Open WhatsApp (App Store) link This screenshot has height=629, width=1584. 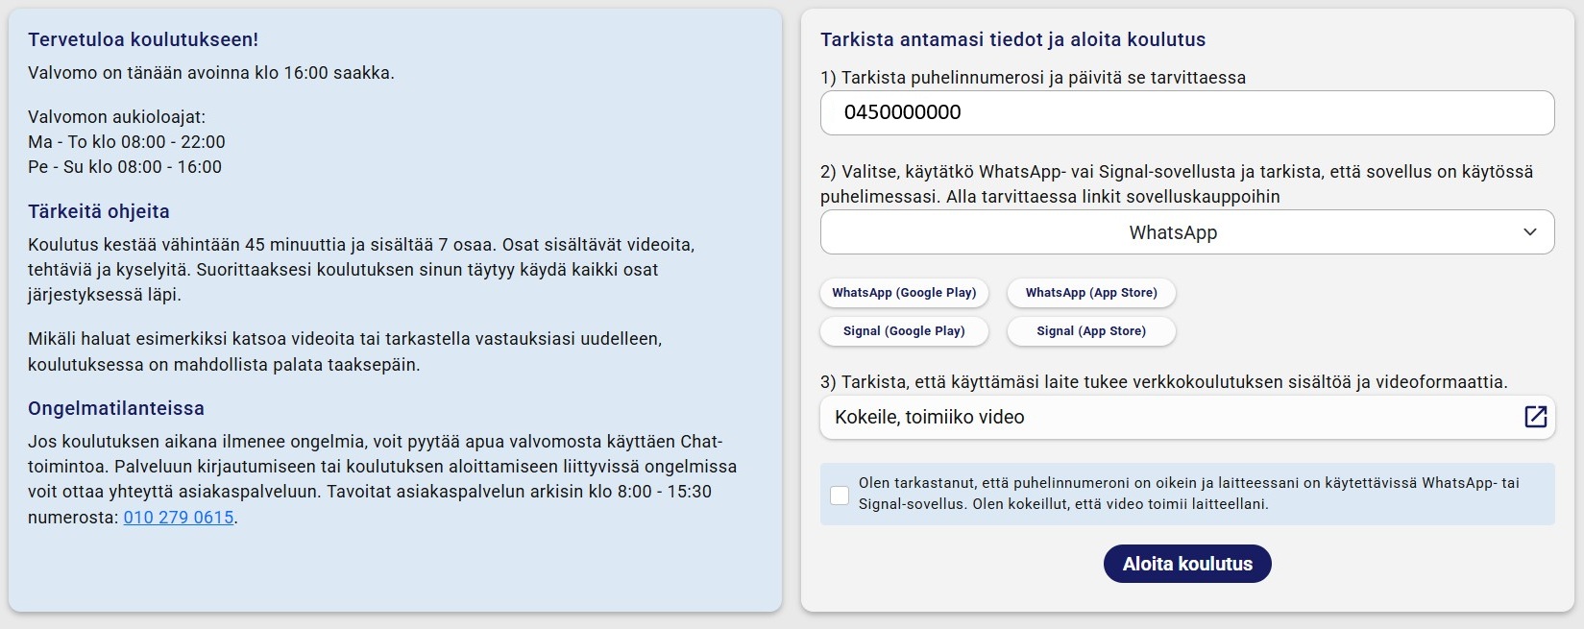tap(1090, 293)
